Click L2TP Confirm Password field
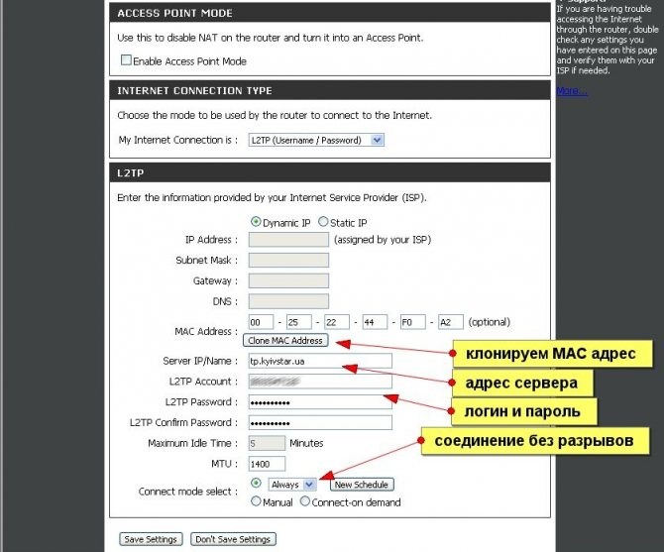The width and height of the screenshot is (664, 552). point(320,422)
